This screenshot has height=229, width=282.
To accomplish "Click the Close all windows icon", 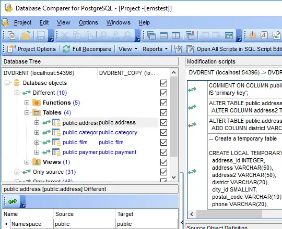I will pos(190,35).
